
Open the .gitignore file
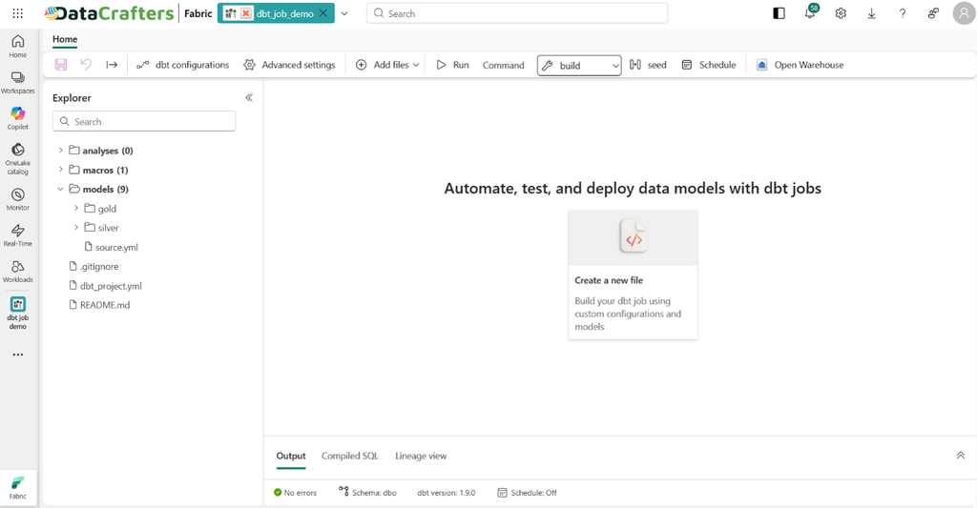click(x=94, y=267)
